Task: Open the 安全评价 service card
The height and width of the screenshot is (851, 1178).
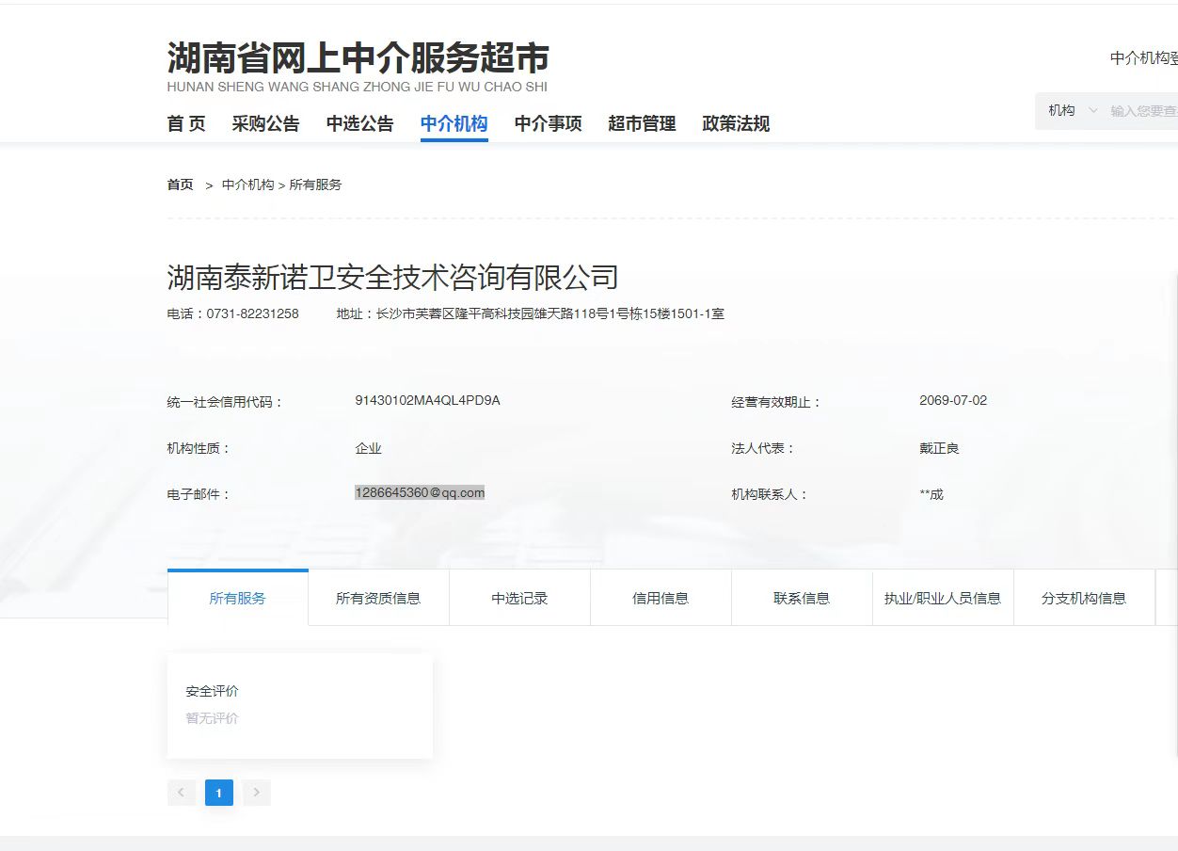Action: click(299, 705)
